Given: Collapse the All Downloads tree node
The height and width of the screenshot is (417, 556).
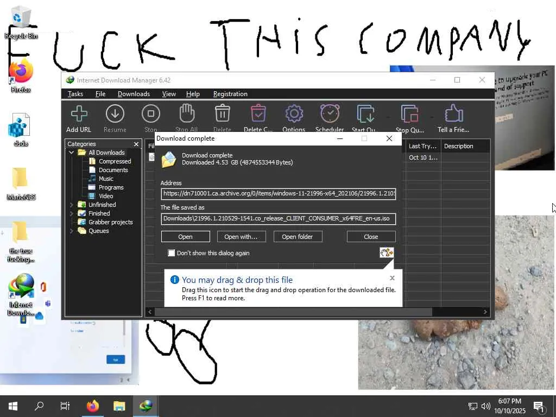Looking at the screenshot, I should click(x=71, y=153).
